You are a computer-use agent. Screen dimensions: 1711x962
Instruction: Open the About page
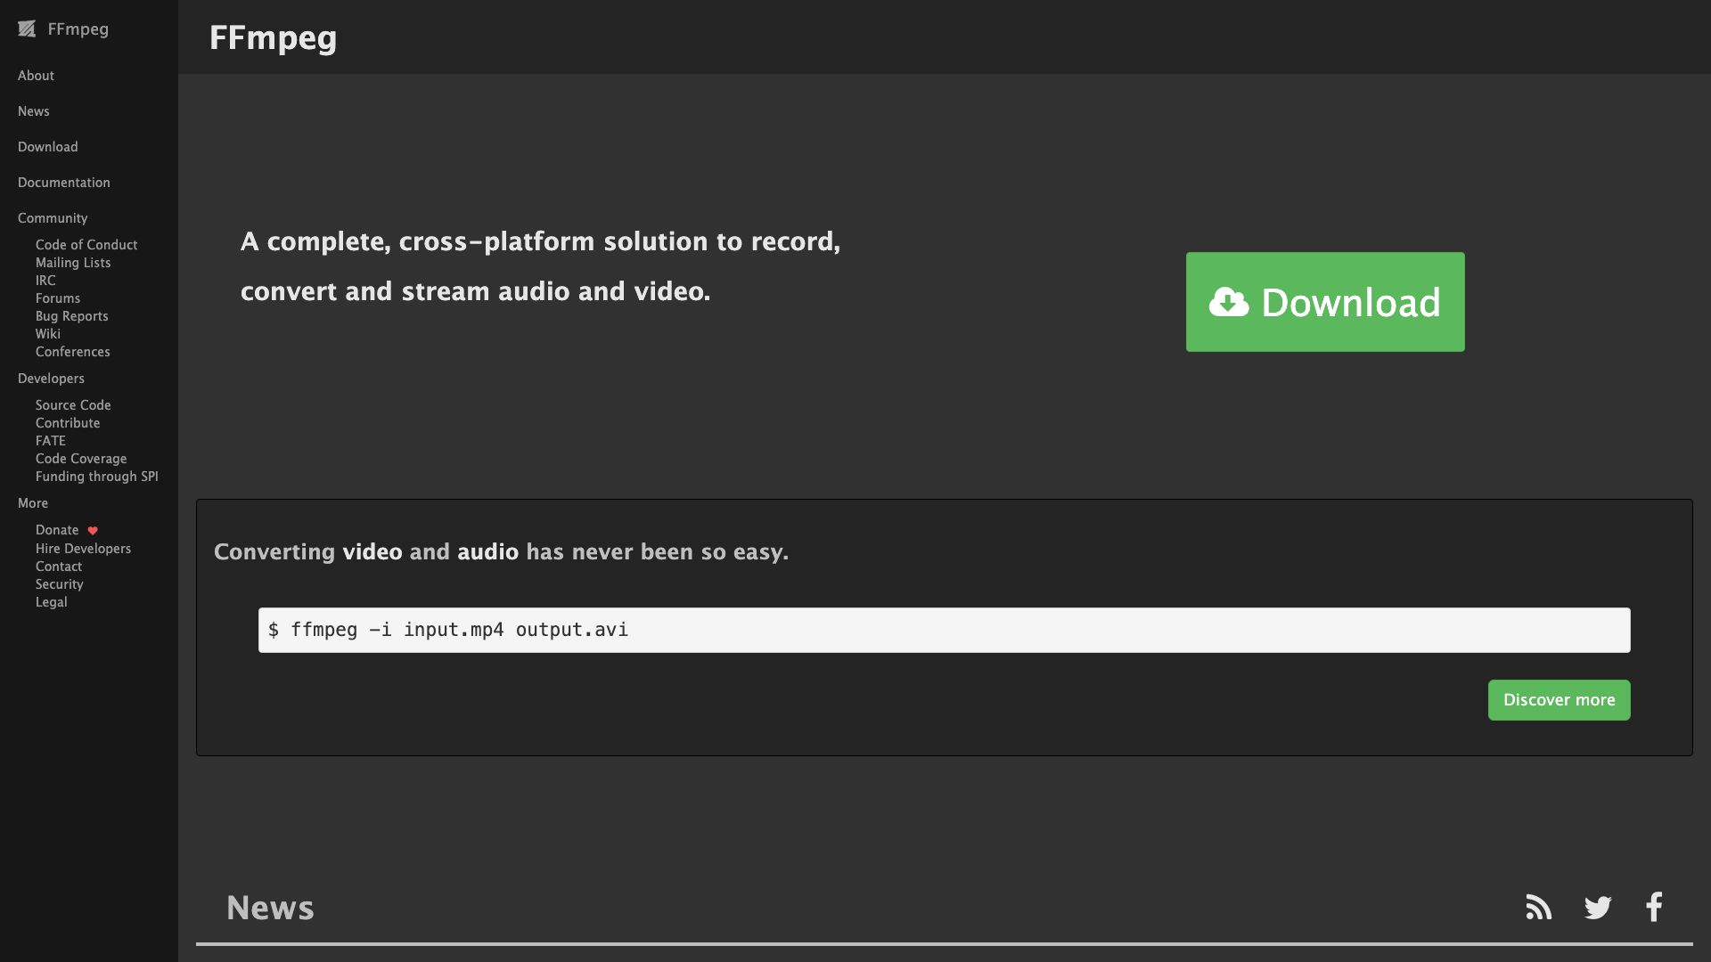coord(36,75)
